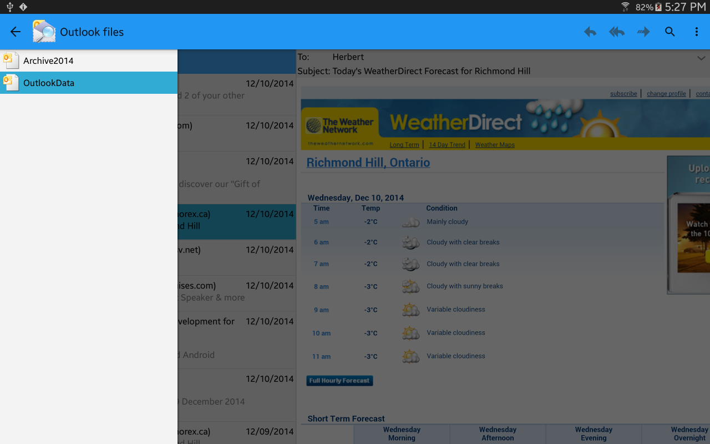Click the battery status icon
The width and height of the screenshot is (710, 444).
click(658, 7)
